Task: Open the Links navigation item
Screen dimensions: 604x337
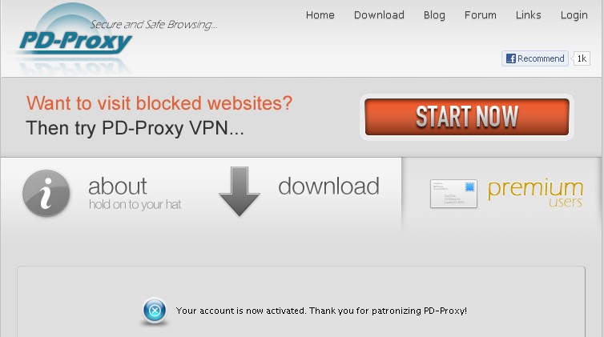Action: (528, 15)
